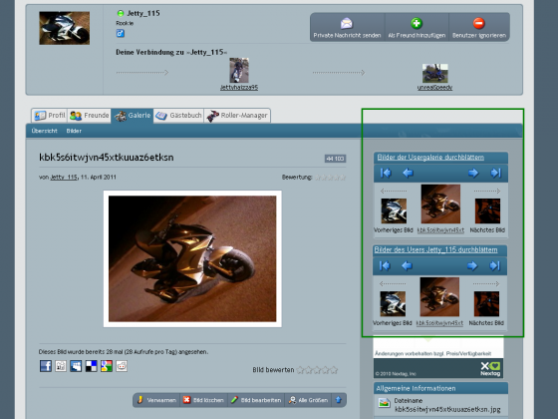The width and height of the screenshot is (558, 419).
Task: Click the Jetty_115 author link under title
Action: point(64,178)
